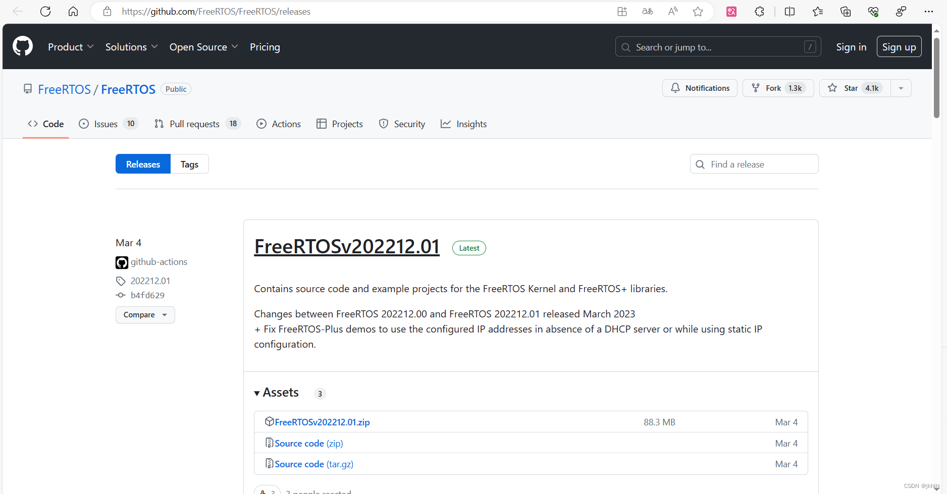The height and width of the screenshot is (494, 947).
Task: Download Source code (tar.gz)
Action: tap(314, 464)
